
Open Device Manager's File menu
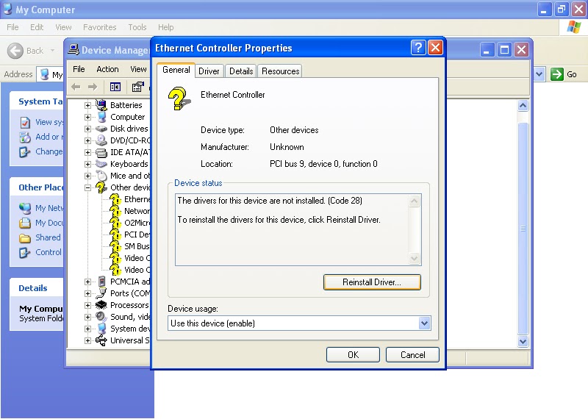tap(79, 69)
